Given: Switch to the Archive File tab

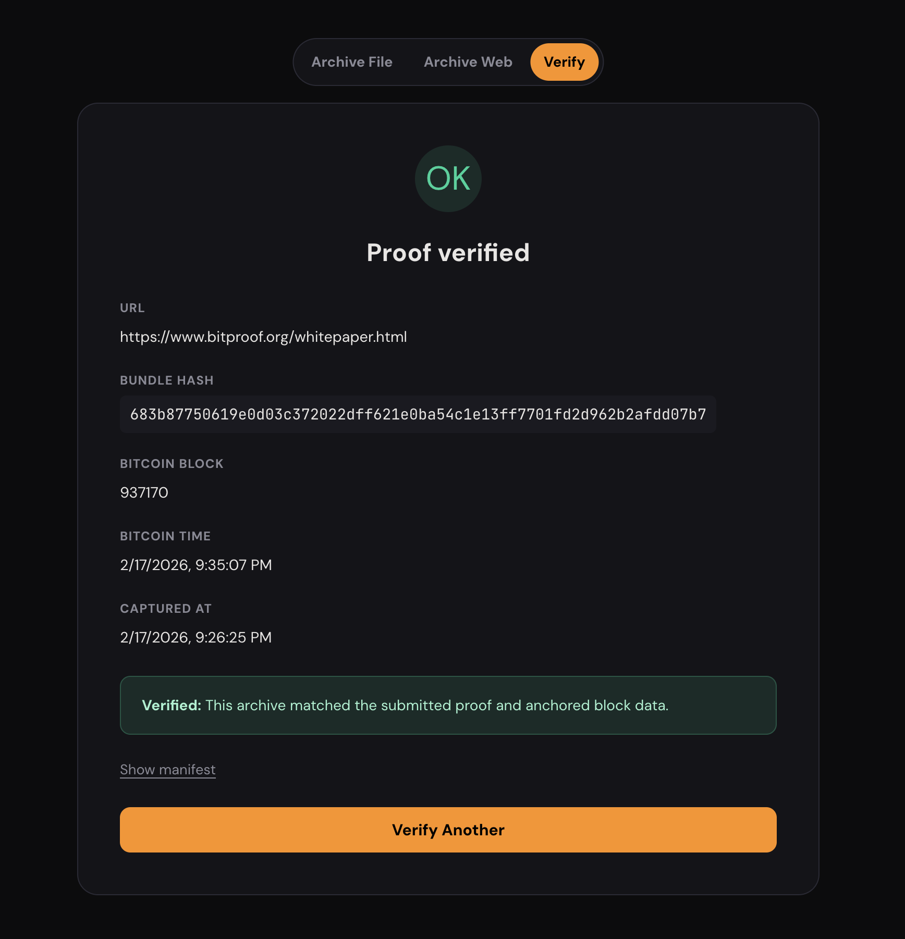Looking at the screenshot, I should coord(352,61).
